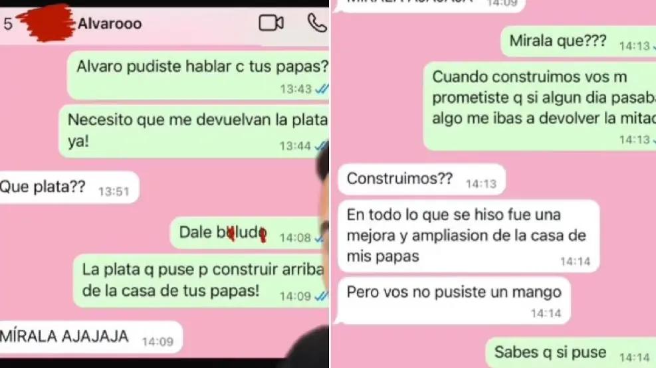Tap the 'MÍRALA AJAJAJA' message bubble

pos(90,337)
